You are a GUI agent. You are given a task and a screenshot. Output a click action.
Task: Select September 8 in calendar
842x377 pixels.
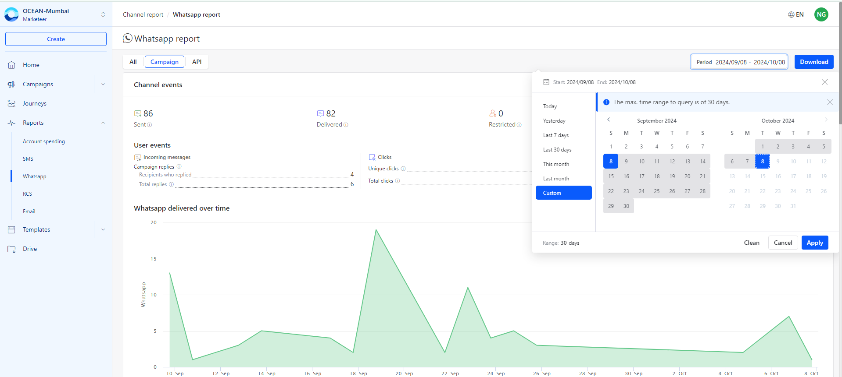tap(611, 161)
